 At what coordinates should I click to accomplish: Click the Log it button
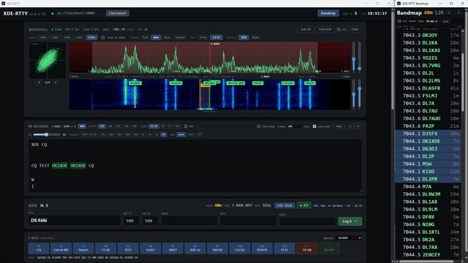pyautogui.click(x=350, y=221)
